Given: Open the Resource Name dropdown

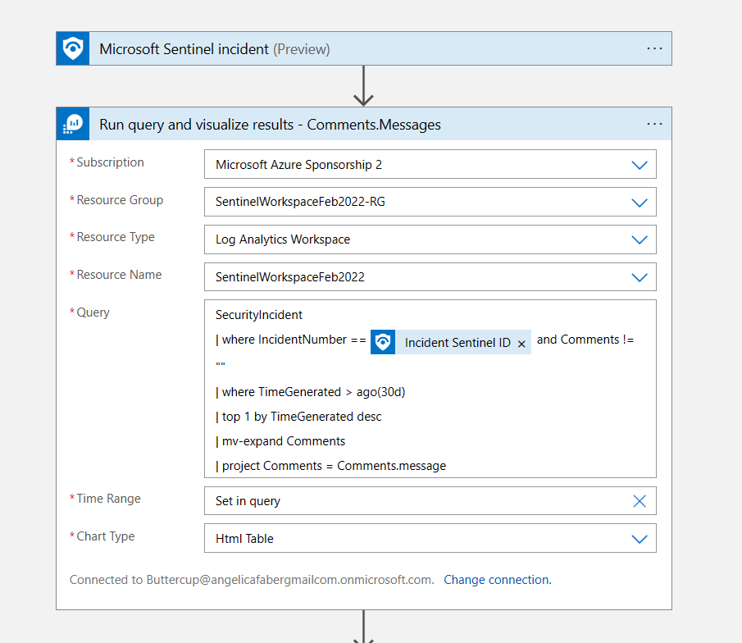Looking at the screenshot, I should (x=640, y=277).
